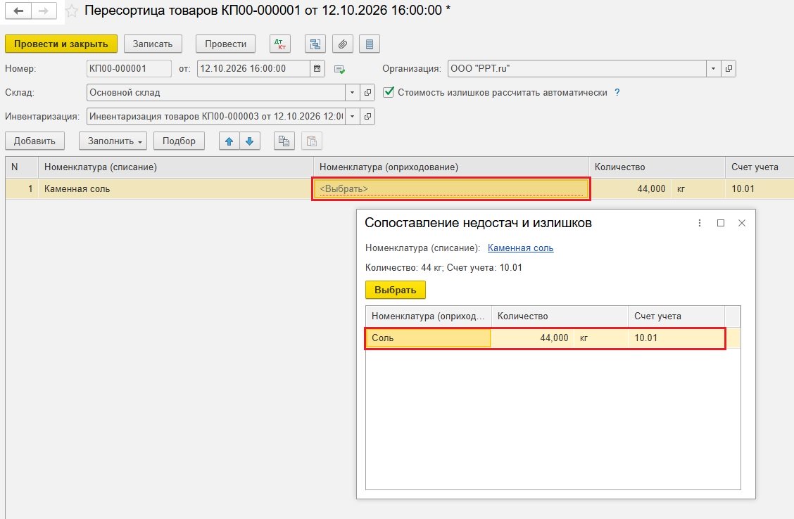Copy rows to clipboard

point(284,141)
